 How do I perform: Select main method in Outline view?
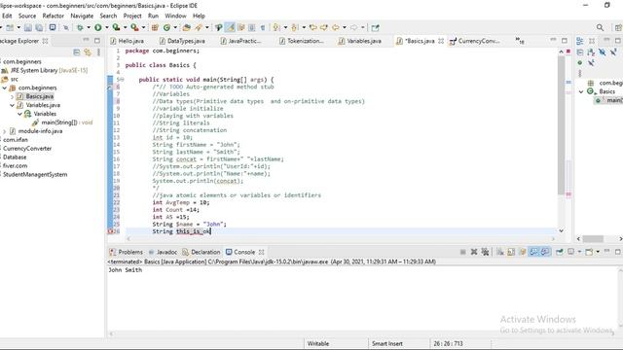point(609,100)
